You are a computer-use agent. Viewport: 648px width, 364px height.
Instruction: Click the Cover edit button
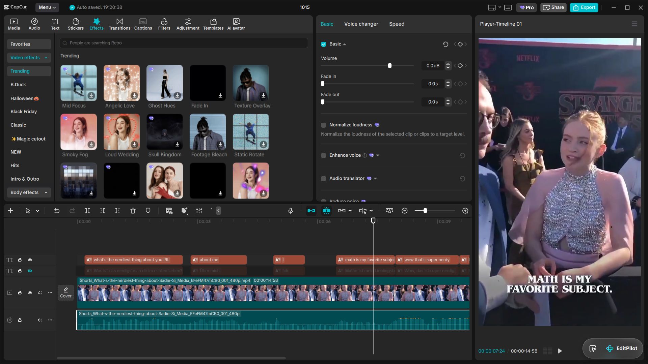[x=66, y=293]
